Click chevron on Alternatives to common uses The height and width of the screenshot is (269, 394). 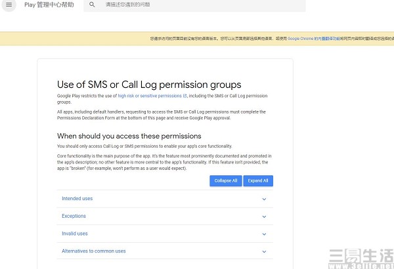click(264, 252)
